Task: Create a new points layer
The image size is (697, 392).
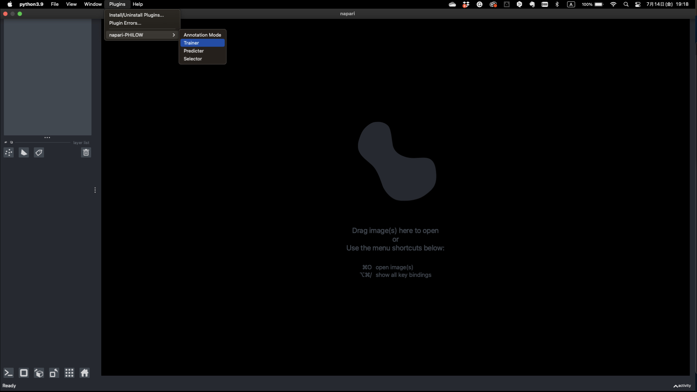Action: (x=9, y=152)
